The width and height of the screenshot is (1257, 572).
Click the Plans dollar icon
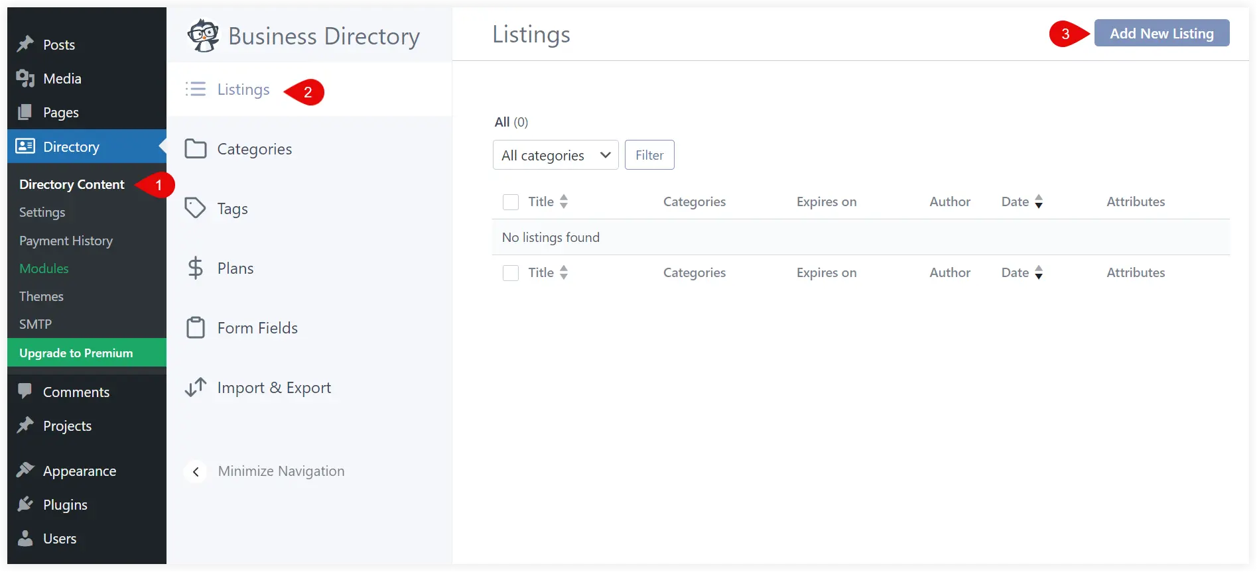click(x=195, y=268)
